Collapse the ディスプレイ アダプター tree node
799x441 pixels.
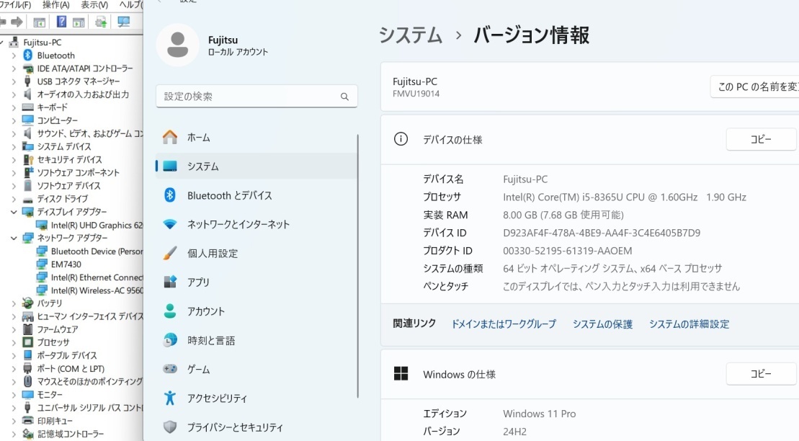point(14,212)
